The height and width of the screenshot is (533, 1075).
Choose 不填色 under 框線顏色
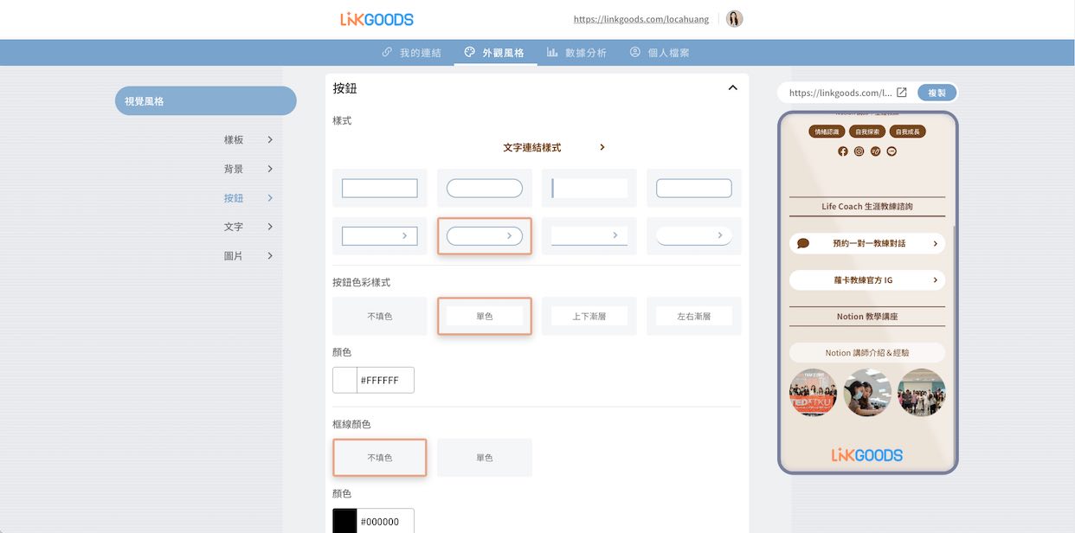[380, 458]
